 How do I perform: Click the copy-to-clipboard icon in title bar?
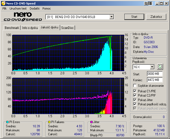pyautogui.click(x=146, y=3)
